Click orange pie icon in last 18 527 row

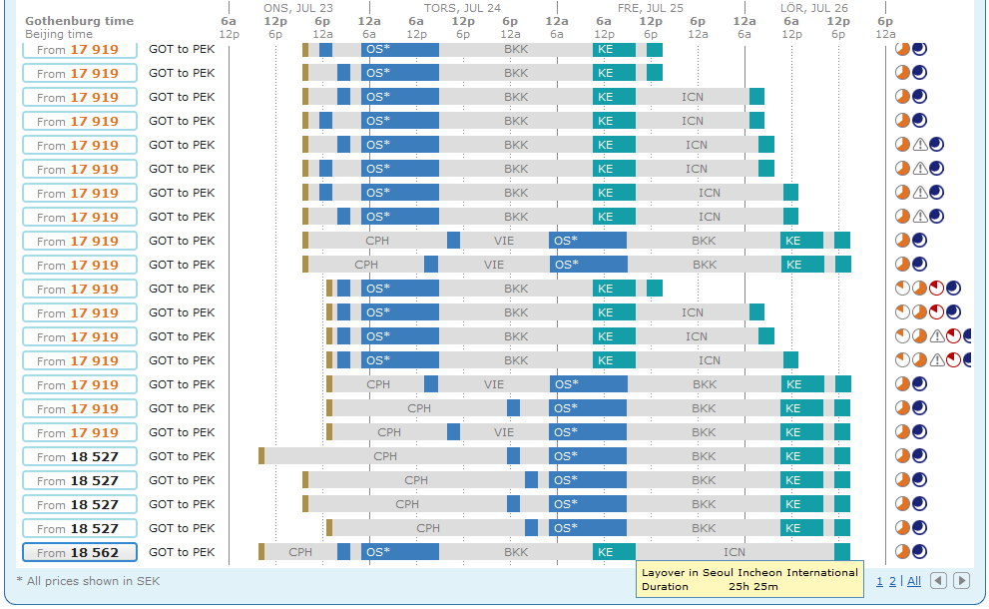tap(903, 528)
